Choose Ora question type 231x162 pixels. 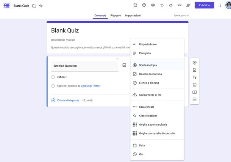(x=157, y=154)
